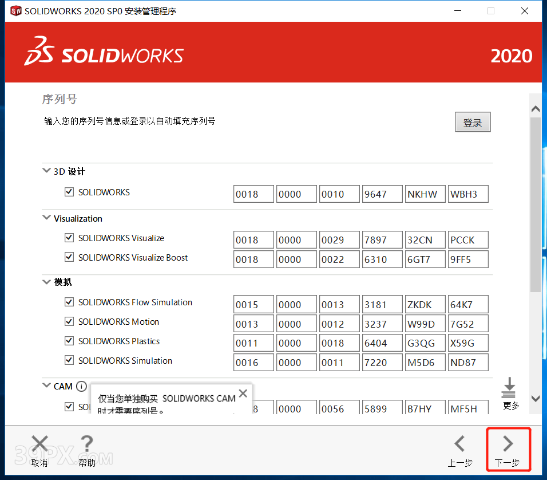The height and width of the screenshot is (480, 547).
Task: Toggle SOLIDWORKS Flow Simulation checkbox
Action: (69, 302)
